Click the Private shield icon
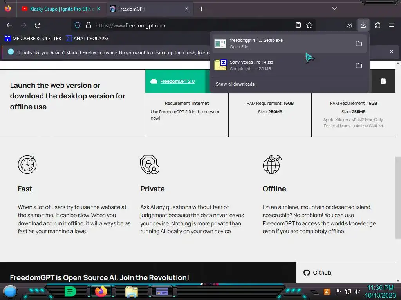The width and height of the screenshot is (401, 300). (x=150, y=164)
